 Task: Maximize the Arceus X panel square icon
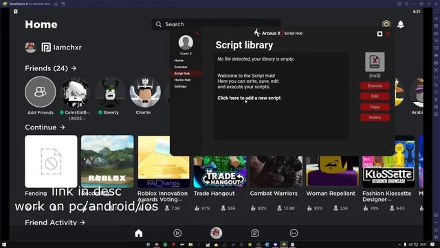[x=379, y=34]
